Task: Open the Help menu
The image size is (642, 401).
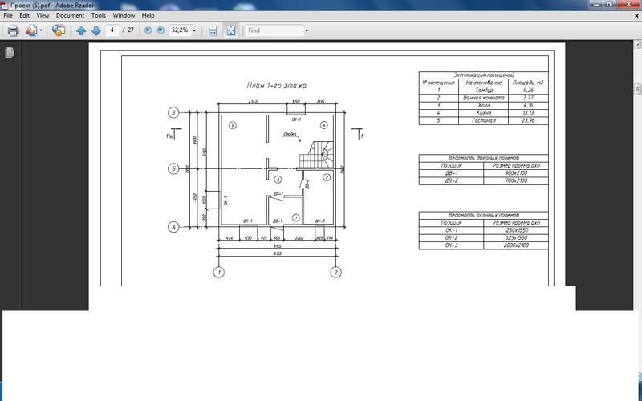Action: (x=148, y=15)
